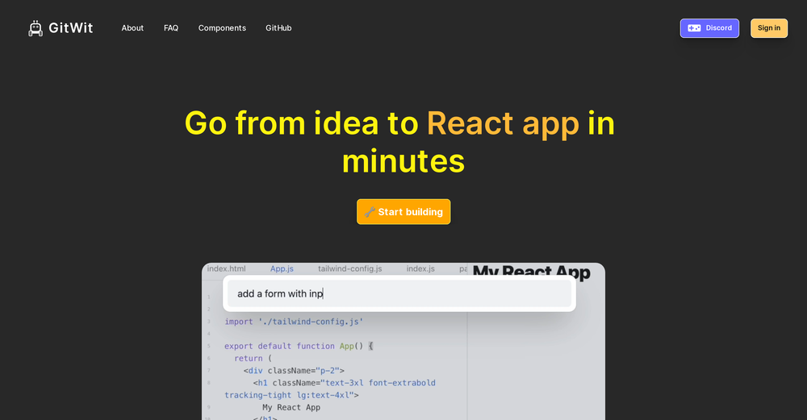Screen dimensions: 807x420
Task: Click the Discord button label
Action: click(718, 28)
